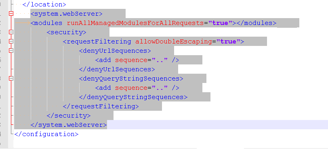Click the </denyUrlSequences> closing tag
The height and width of the screenshot is (149, 328).
click(x=117, y=69)
